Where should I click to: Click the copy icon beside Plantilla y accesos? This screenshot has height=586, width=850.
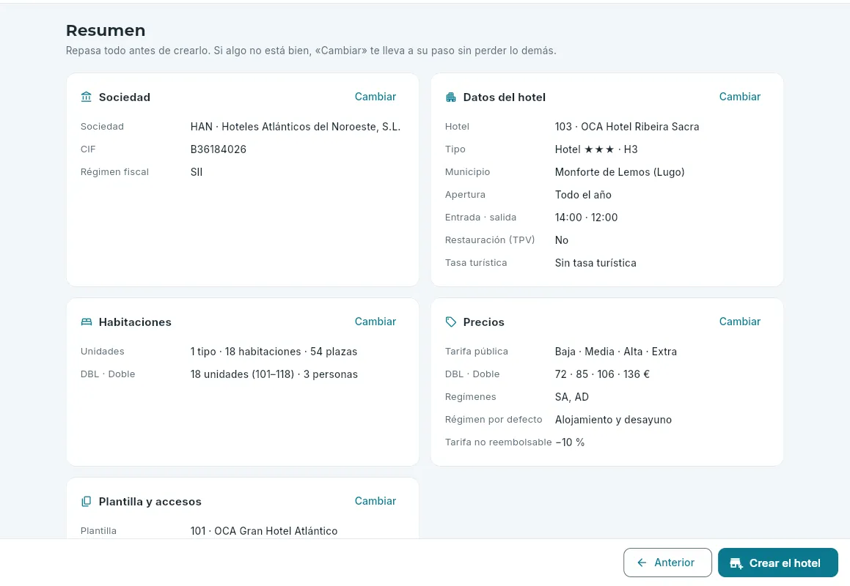(x=87, y=502)
